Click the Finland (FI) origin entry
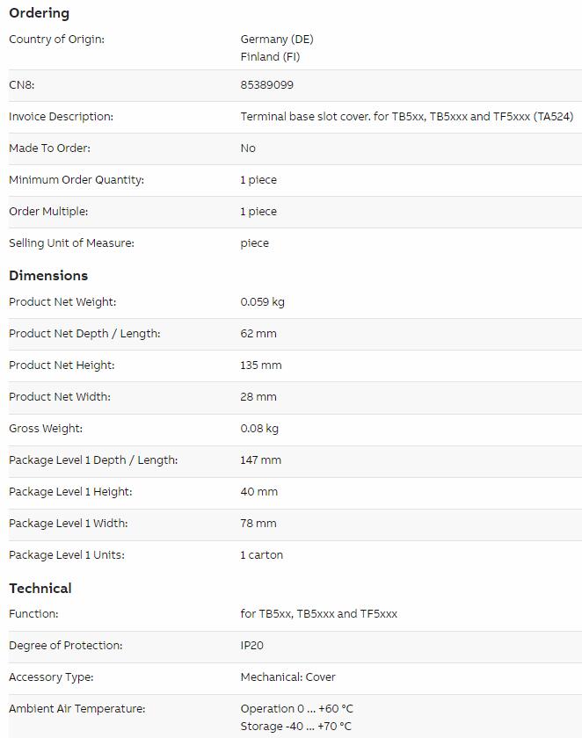The width and height of the screenshot is (582, 738). coord(270,56)
